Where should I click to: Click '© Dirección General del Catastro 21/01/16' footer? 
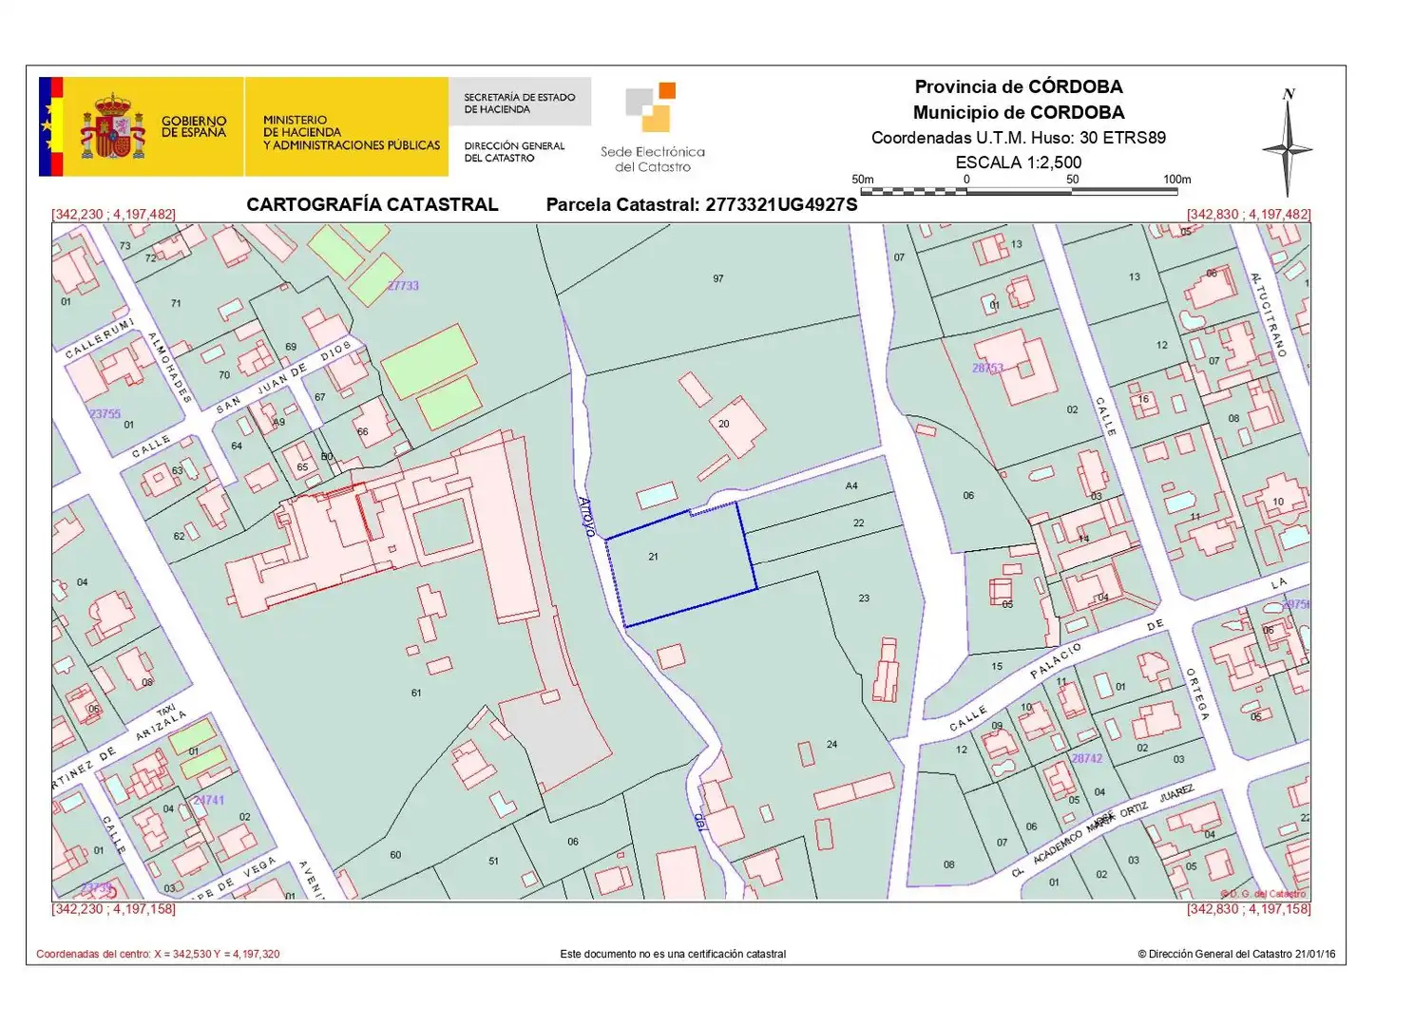(1236, 954)
